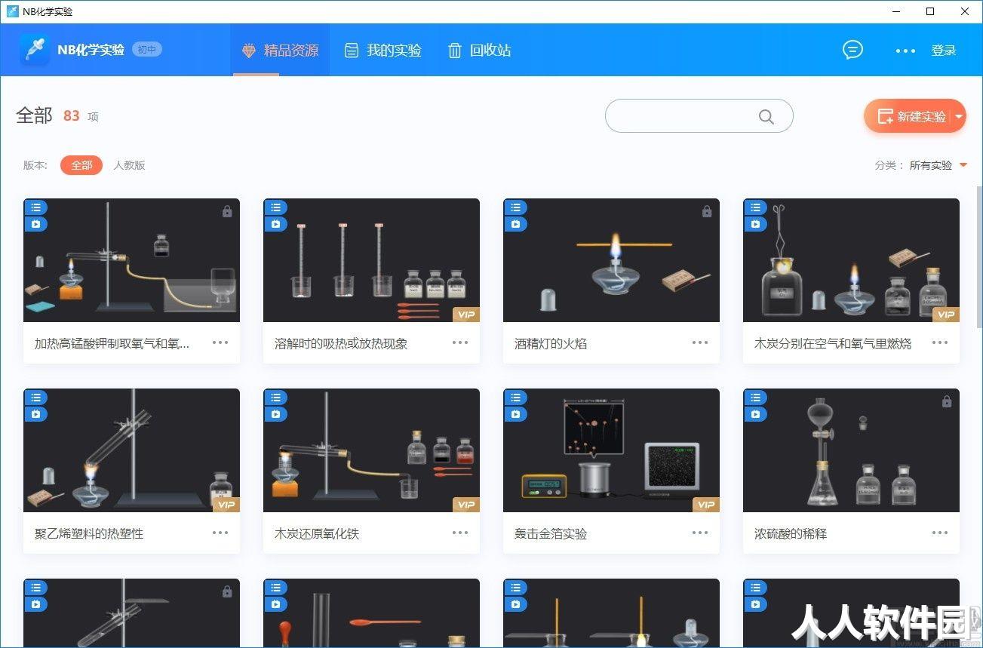Open more options for 溶解时的吸热或放热现象
This screenshot has height=648, width=983.
pyautogui.click(x=460, y=342)
